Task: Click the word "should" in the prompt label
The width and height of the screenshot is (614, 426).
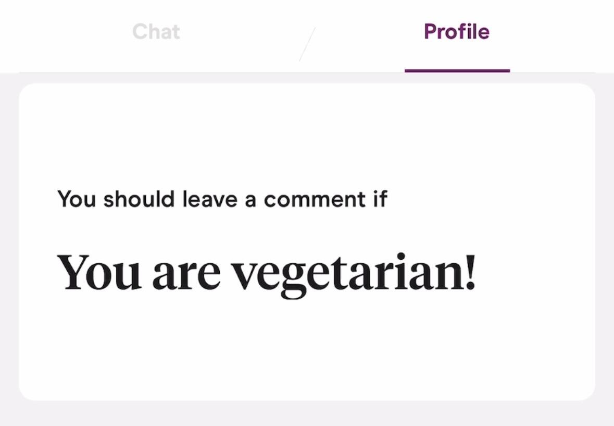Action: [139, 199]
